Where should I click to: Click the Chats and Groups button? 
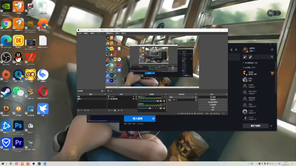click(x=255, y=126)
